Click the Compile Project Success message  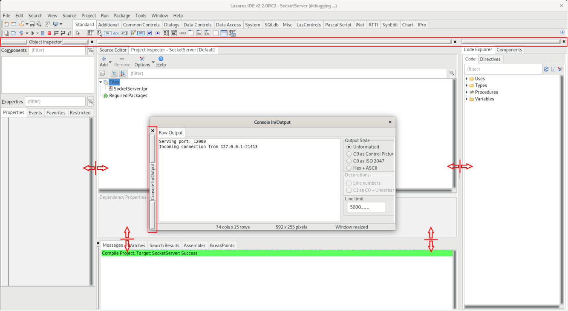click(x=277, y=253)
